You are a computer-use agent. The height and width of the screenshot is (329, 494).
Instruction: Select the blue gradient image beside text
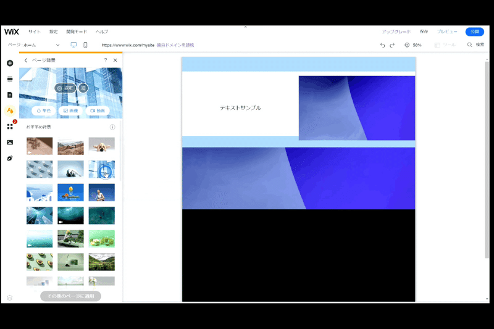(x=357, y=108)
